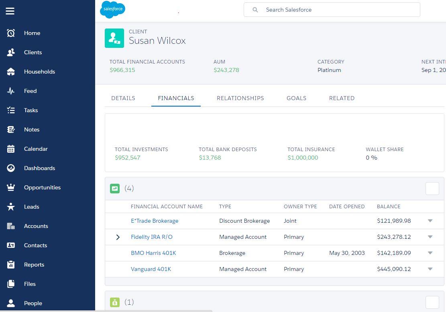
Task: Open row actions dropdown for BMO Harris 401K
Action: 430,253
